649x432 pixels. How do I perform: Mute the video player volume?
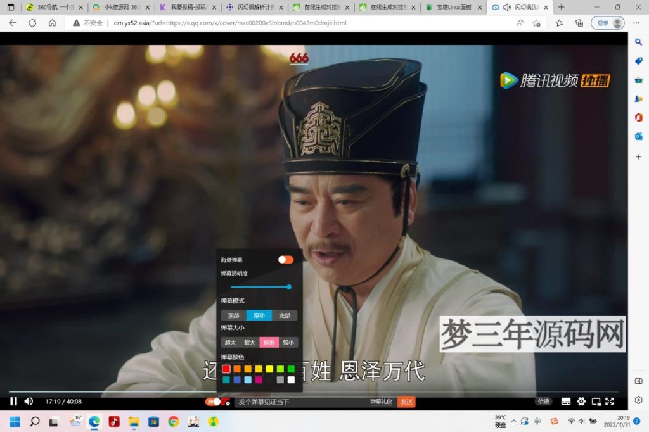(29, 402)
